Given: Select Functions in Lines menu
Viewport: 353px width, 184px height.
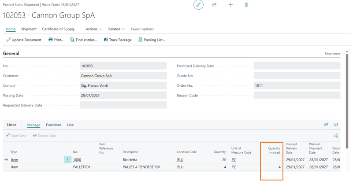Looking at the screenshot, I should click(54, 125).
